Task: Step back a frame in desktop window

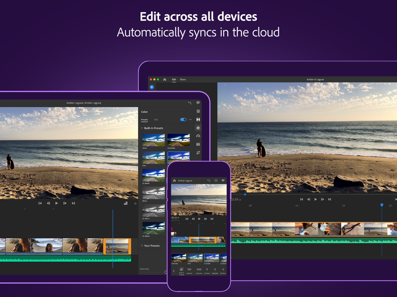Action: 308,199
